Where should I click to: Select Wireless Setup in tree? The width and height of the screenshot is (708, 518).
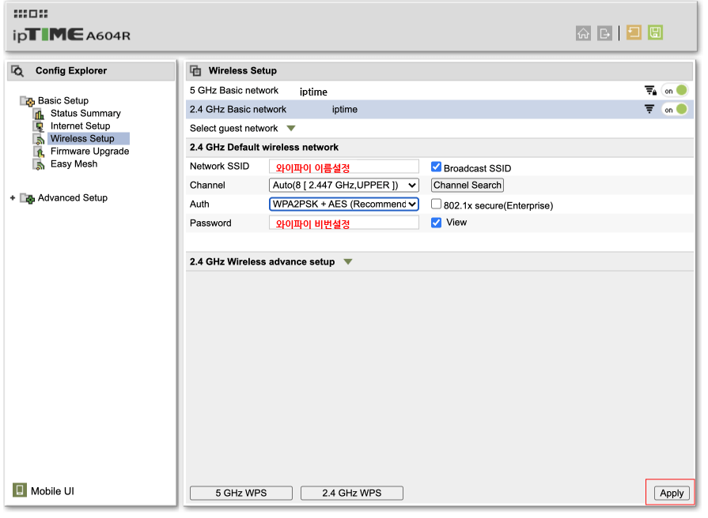(x=88, y=139)
